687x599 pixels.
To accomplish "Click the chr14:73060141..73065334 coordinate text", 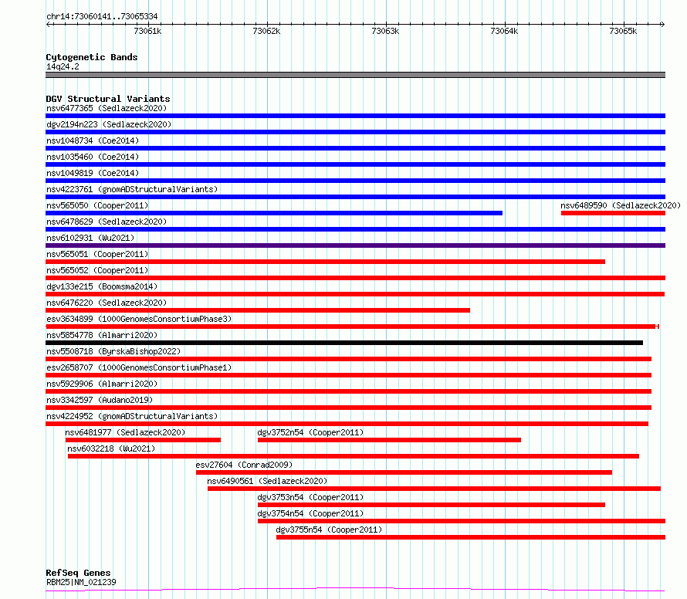I will [x=102, y=16].
